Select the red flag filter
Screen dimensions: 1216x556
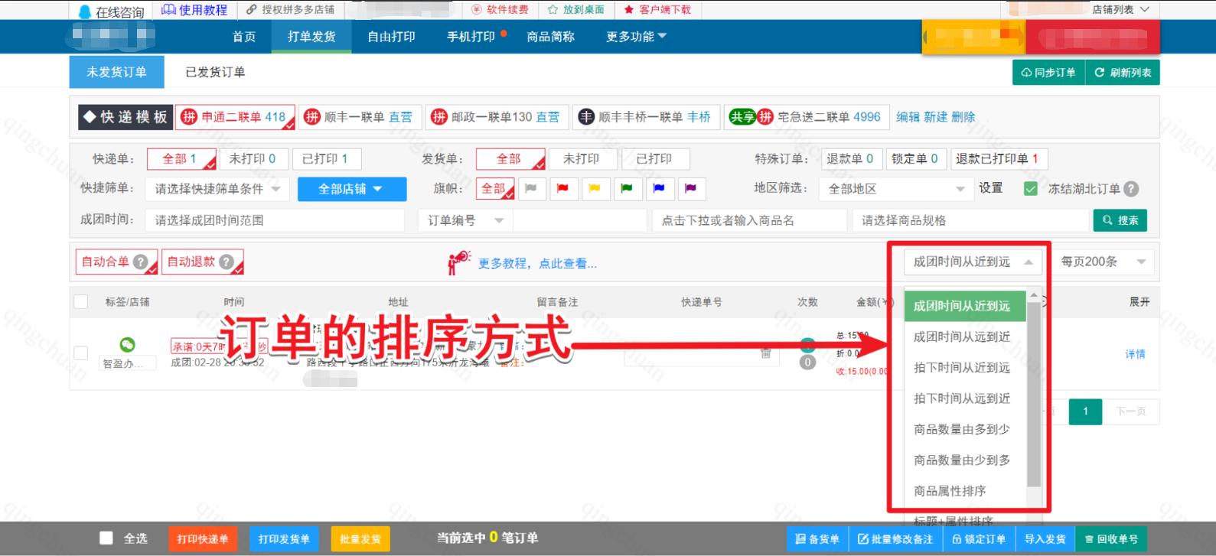(x=563, y=189)
